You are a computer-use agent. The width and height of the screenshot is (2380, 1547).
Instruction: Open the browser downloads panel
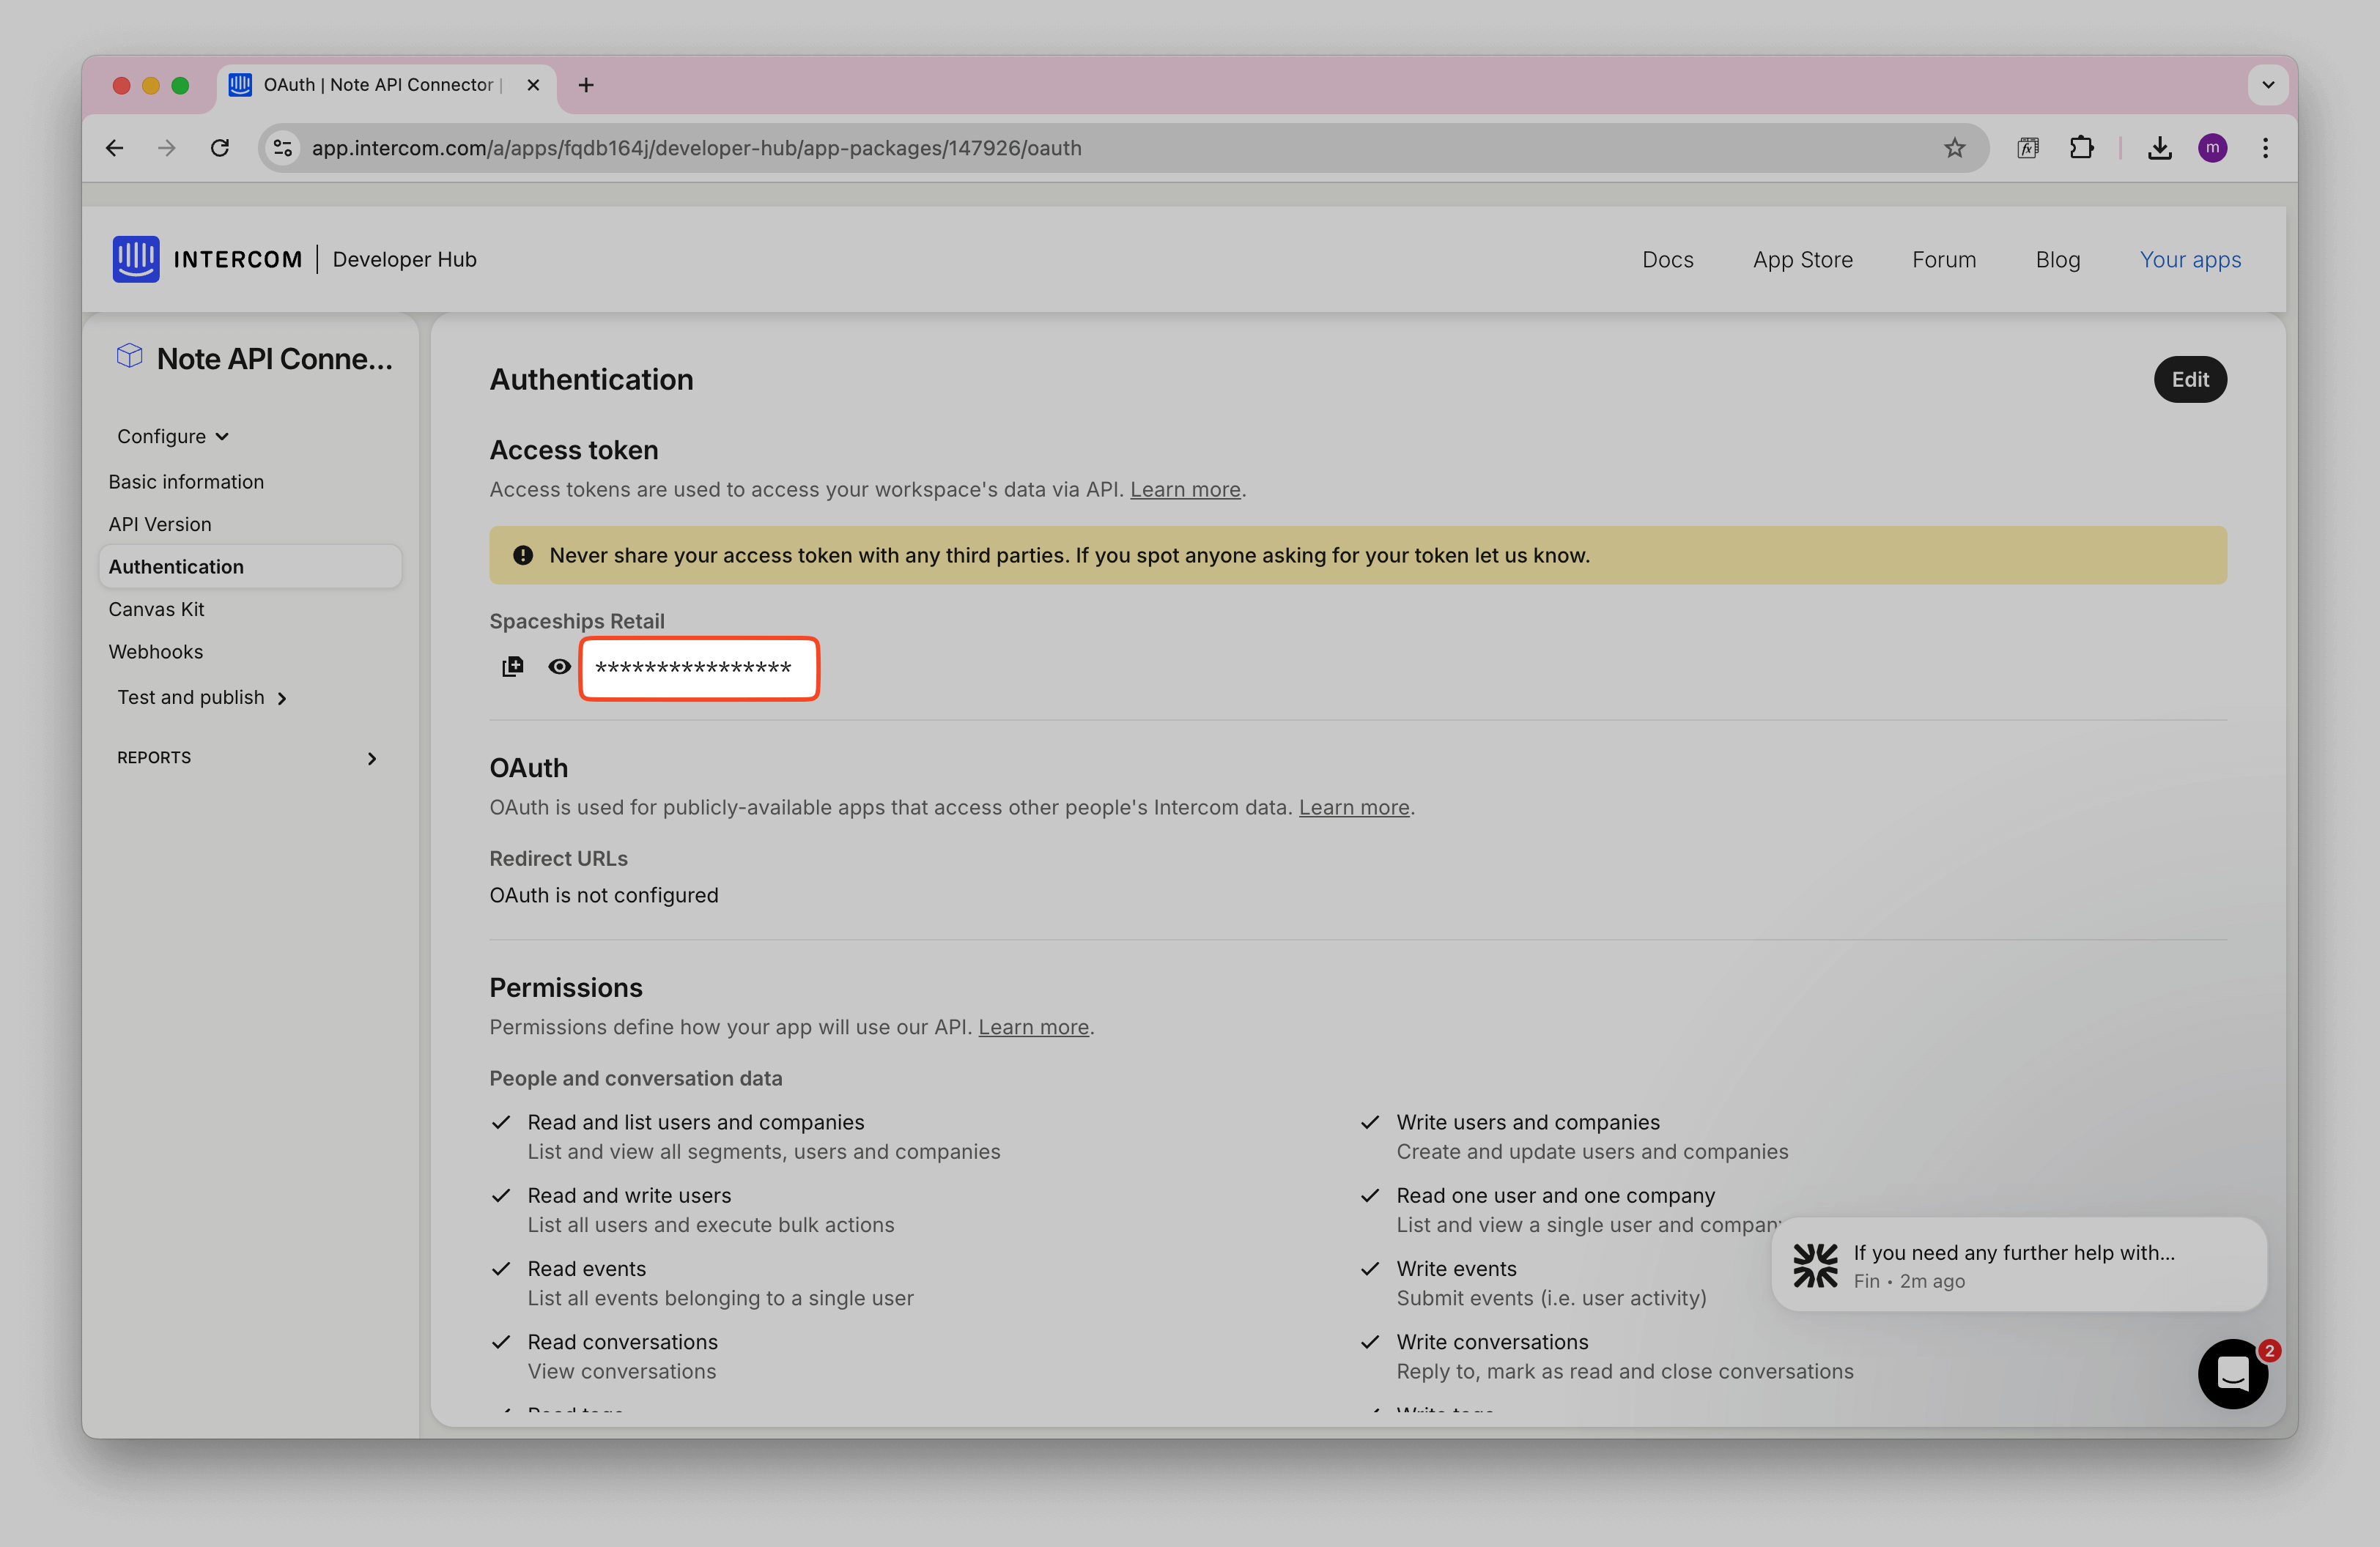pyautogui.click(x=2159, y=148)
